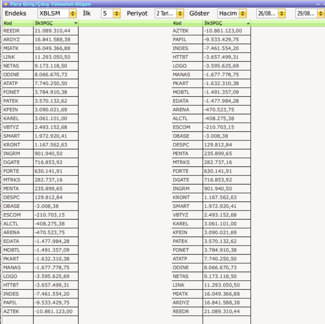The image size is (325, 324).
Task: Select AZTEK in the right table
Action: pos(181,31)
